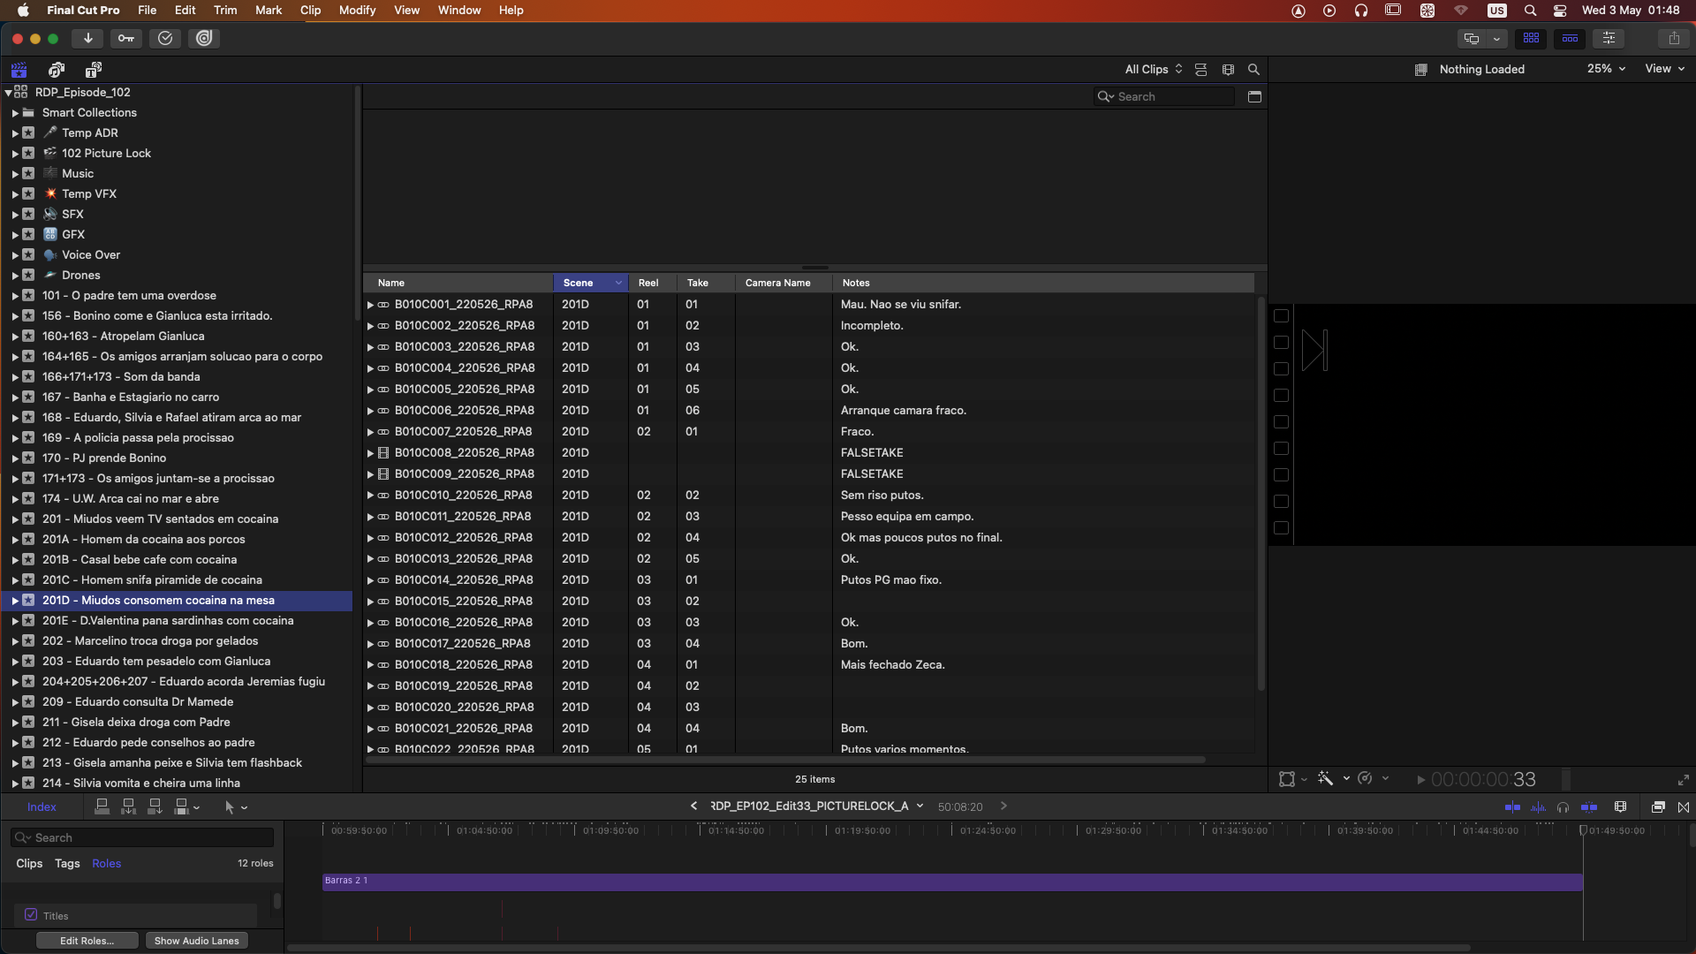Toggle video skimming in timeline

coord(1512,806)
